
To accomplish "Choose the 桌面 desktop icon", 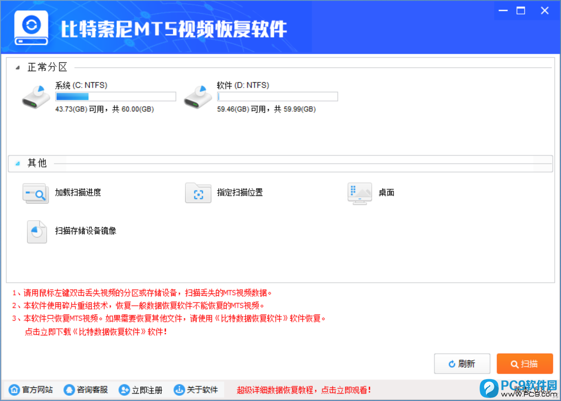I will point(360,193).
